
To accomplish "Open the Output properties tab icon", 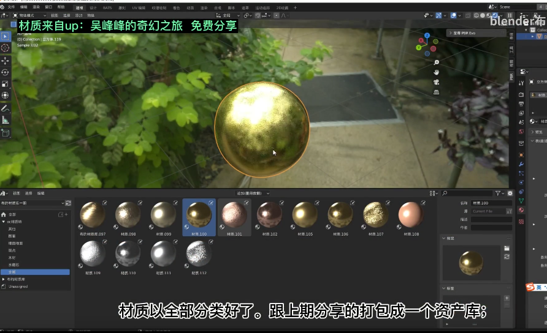I will (521, 104).
